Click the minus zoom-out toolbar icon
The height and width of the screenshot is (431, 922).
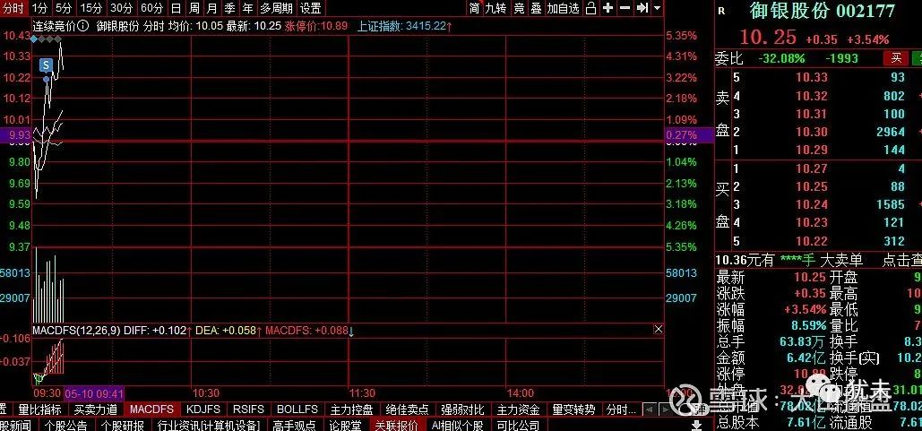tap(625, 8)
